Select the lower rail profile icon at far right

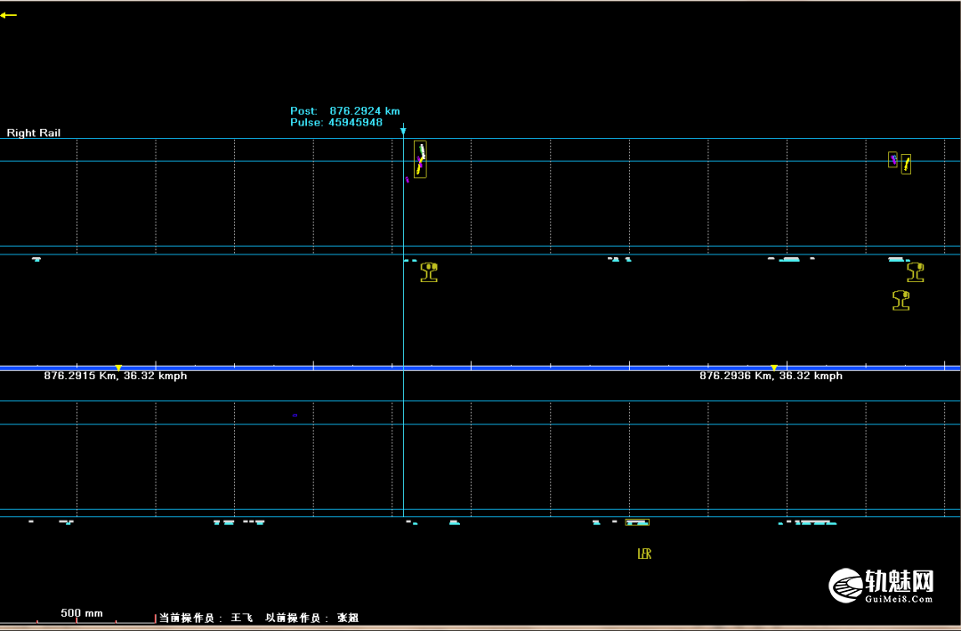click(x=900, y=301)
